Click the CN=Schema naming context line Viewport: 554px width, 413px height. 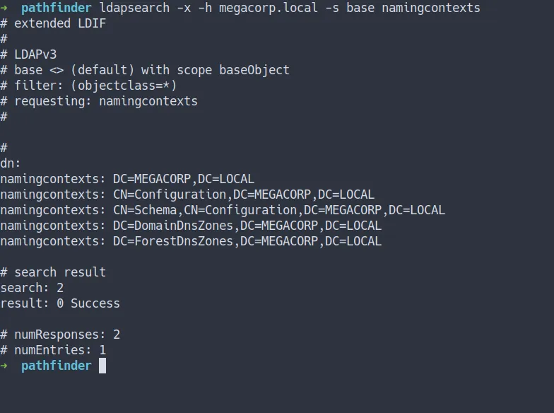223,210
